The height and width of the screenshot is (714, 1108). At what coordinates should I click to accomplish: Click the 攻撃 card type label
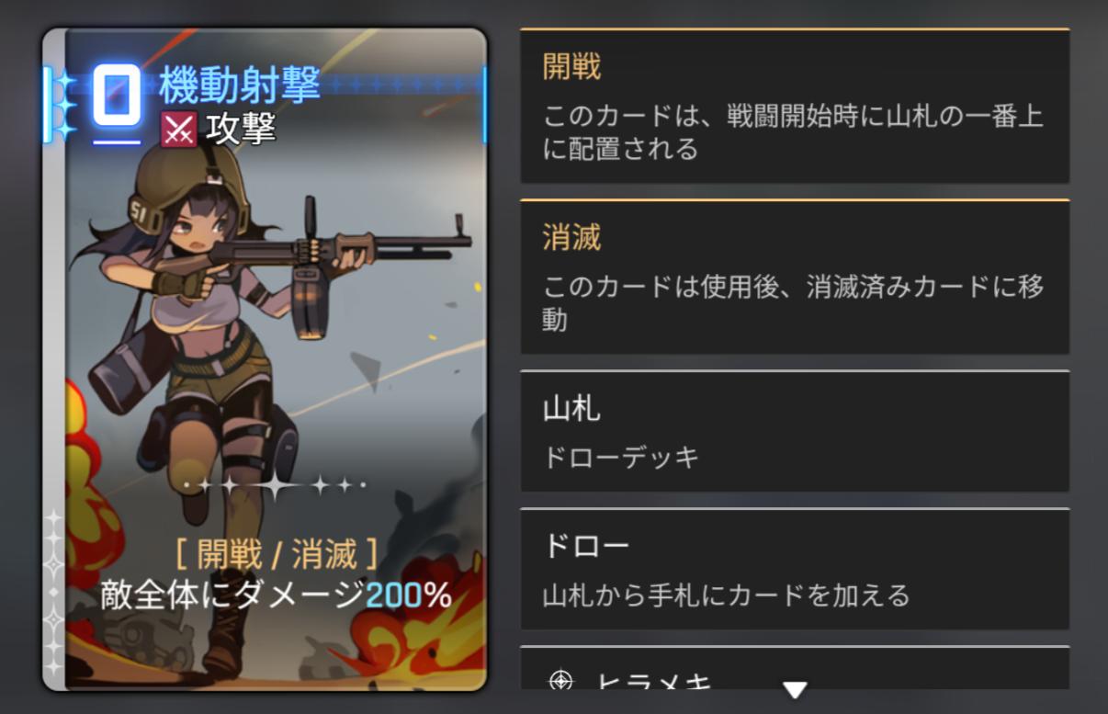[x=241, y=130]
